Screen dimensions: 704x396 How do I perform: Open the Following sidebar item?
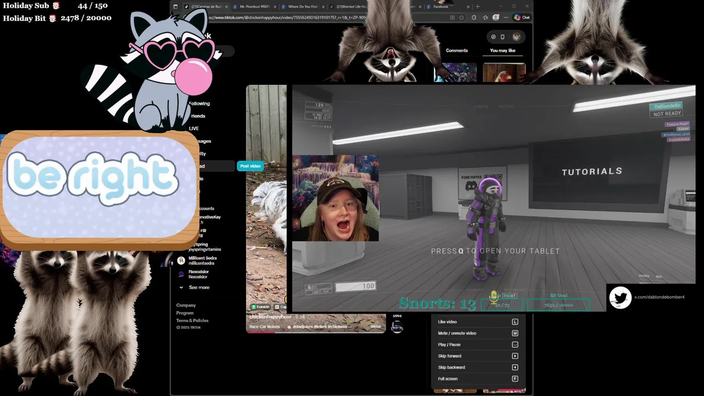(199, 103)
